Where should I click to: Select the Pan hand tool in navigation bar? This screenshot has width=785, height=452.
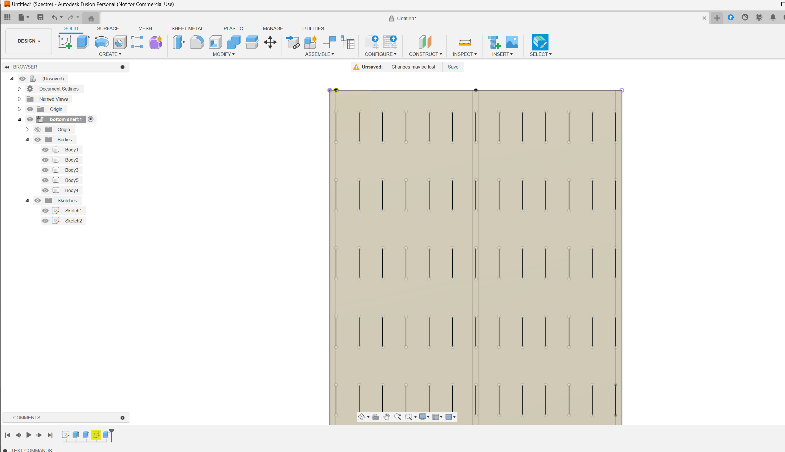tap(386, 416)
